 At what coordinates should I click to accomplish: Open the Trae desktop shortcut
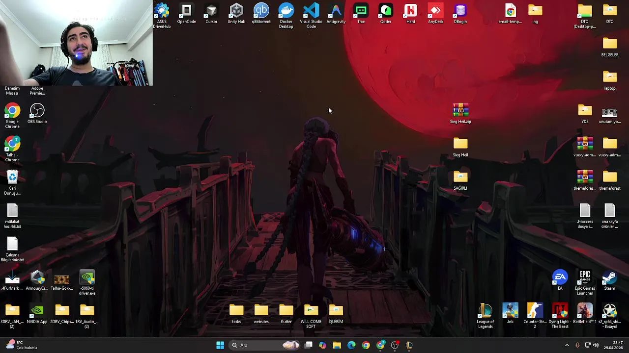(x=361, y=14)
